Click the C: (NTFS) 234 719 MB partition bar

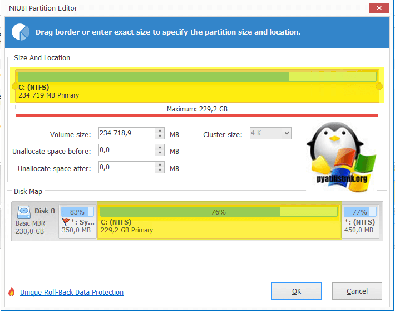click(197, 86)
